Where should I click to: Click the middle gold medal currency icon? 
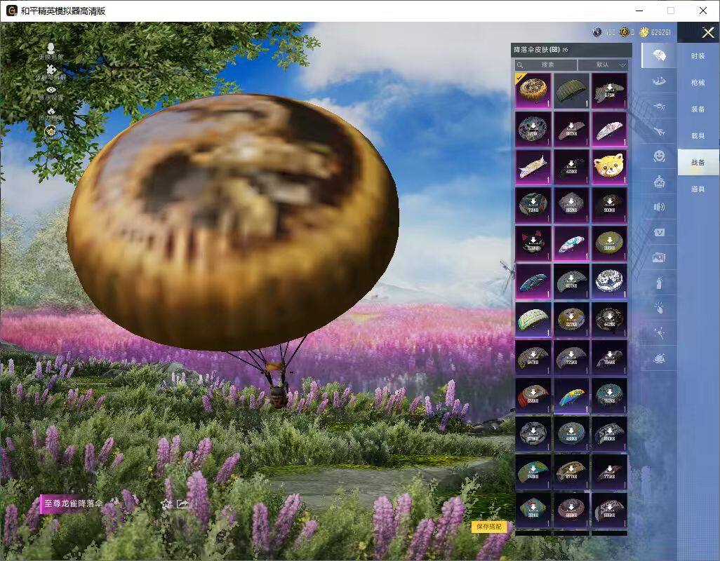click(624, 32)
